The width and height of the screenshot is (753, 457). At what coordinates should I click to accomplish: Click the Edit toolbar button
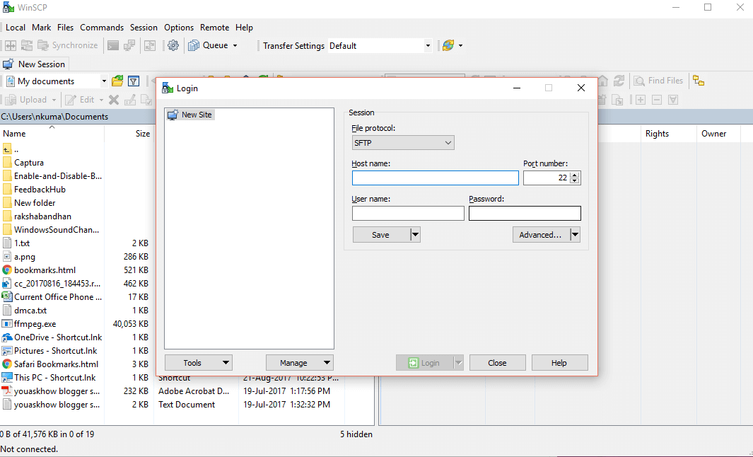tap(84, 100)
